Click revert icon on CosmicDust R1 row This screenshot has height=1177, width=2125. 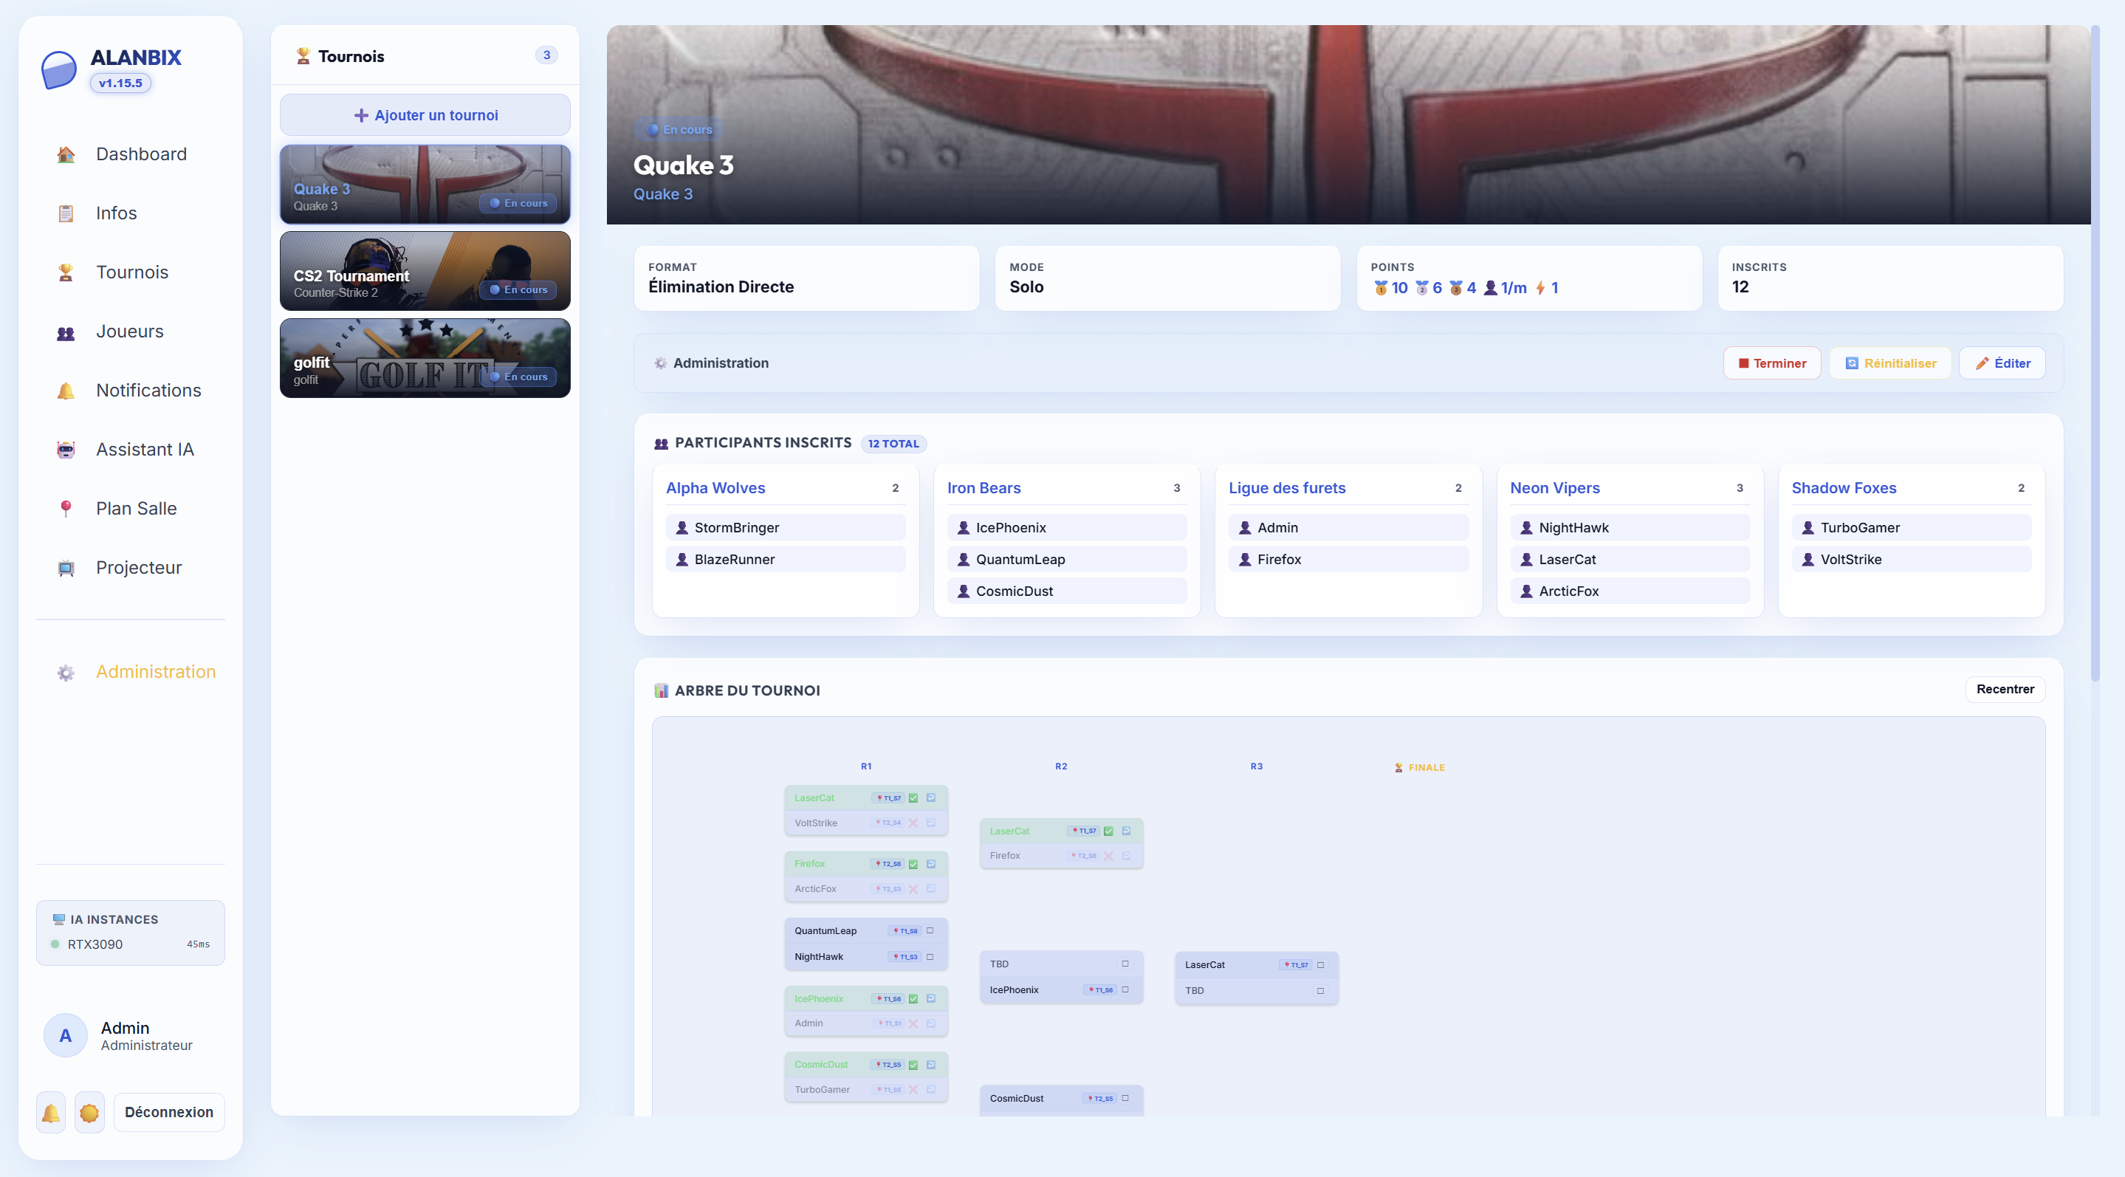coord(930,1064)
